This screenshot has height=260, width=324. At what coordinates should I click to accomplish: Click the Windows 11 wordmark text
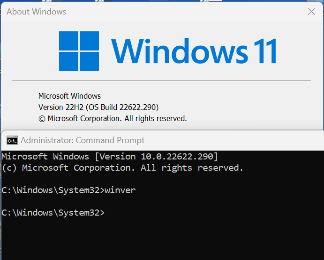[x=194, y=51]
